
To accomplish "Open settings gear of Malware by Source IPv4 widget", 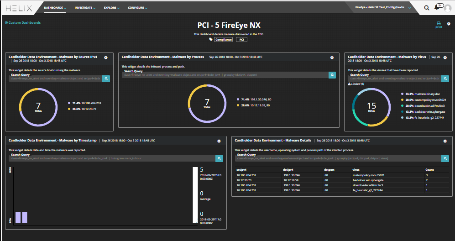I will pos(106,58).
